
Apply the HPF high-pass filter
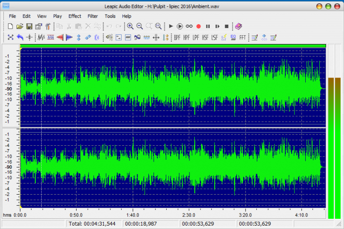click(187, 38)
